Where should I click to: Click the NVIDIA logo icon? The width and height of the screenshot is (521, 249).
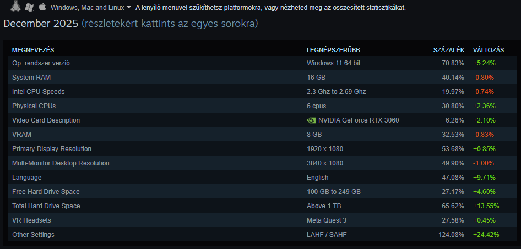pyautogui.click(x=311, y=120)
